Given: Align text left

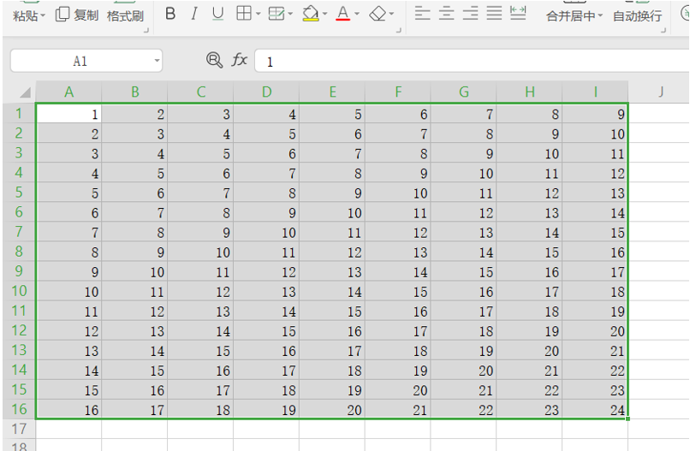Looking at the screenshot, I should [x=422, y=13].
